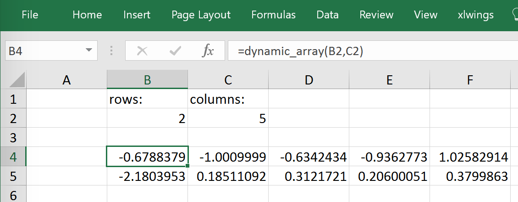Select column B header
Screen dimensions: 518x202
pos(147,80)
